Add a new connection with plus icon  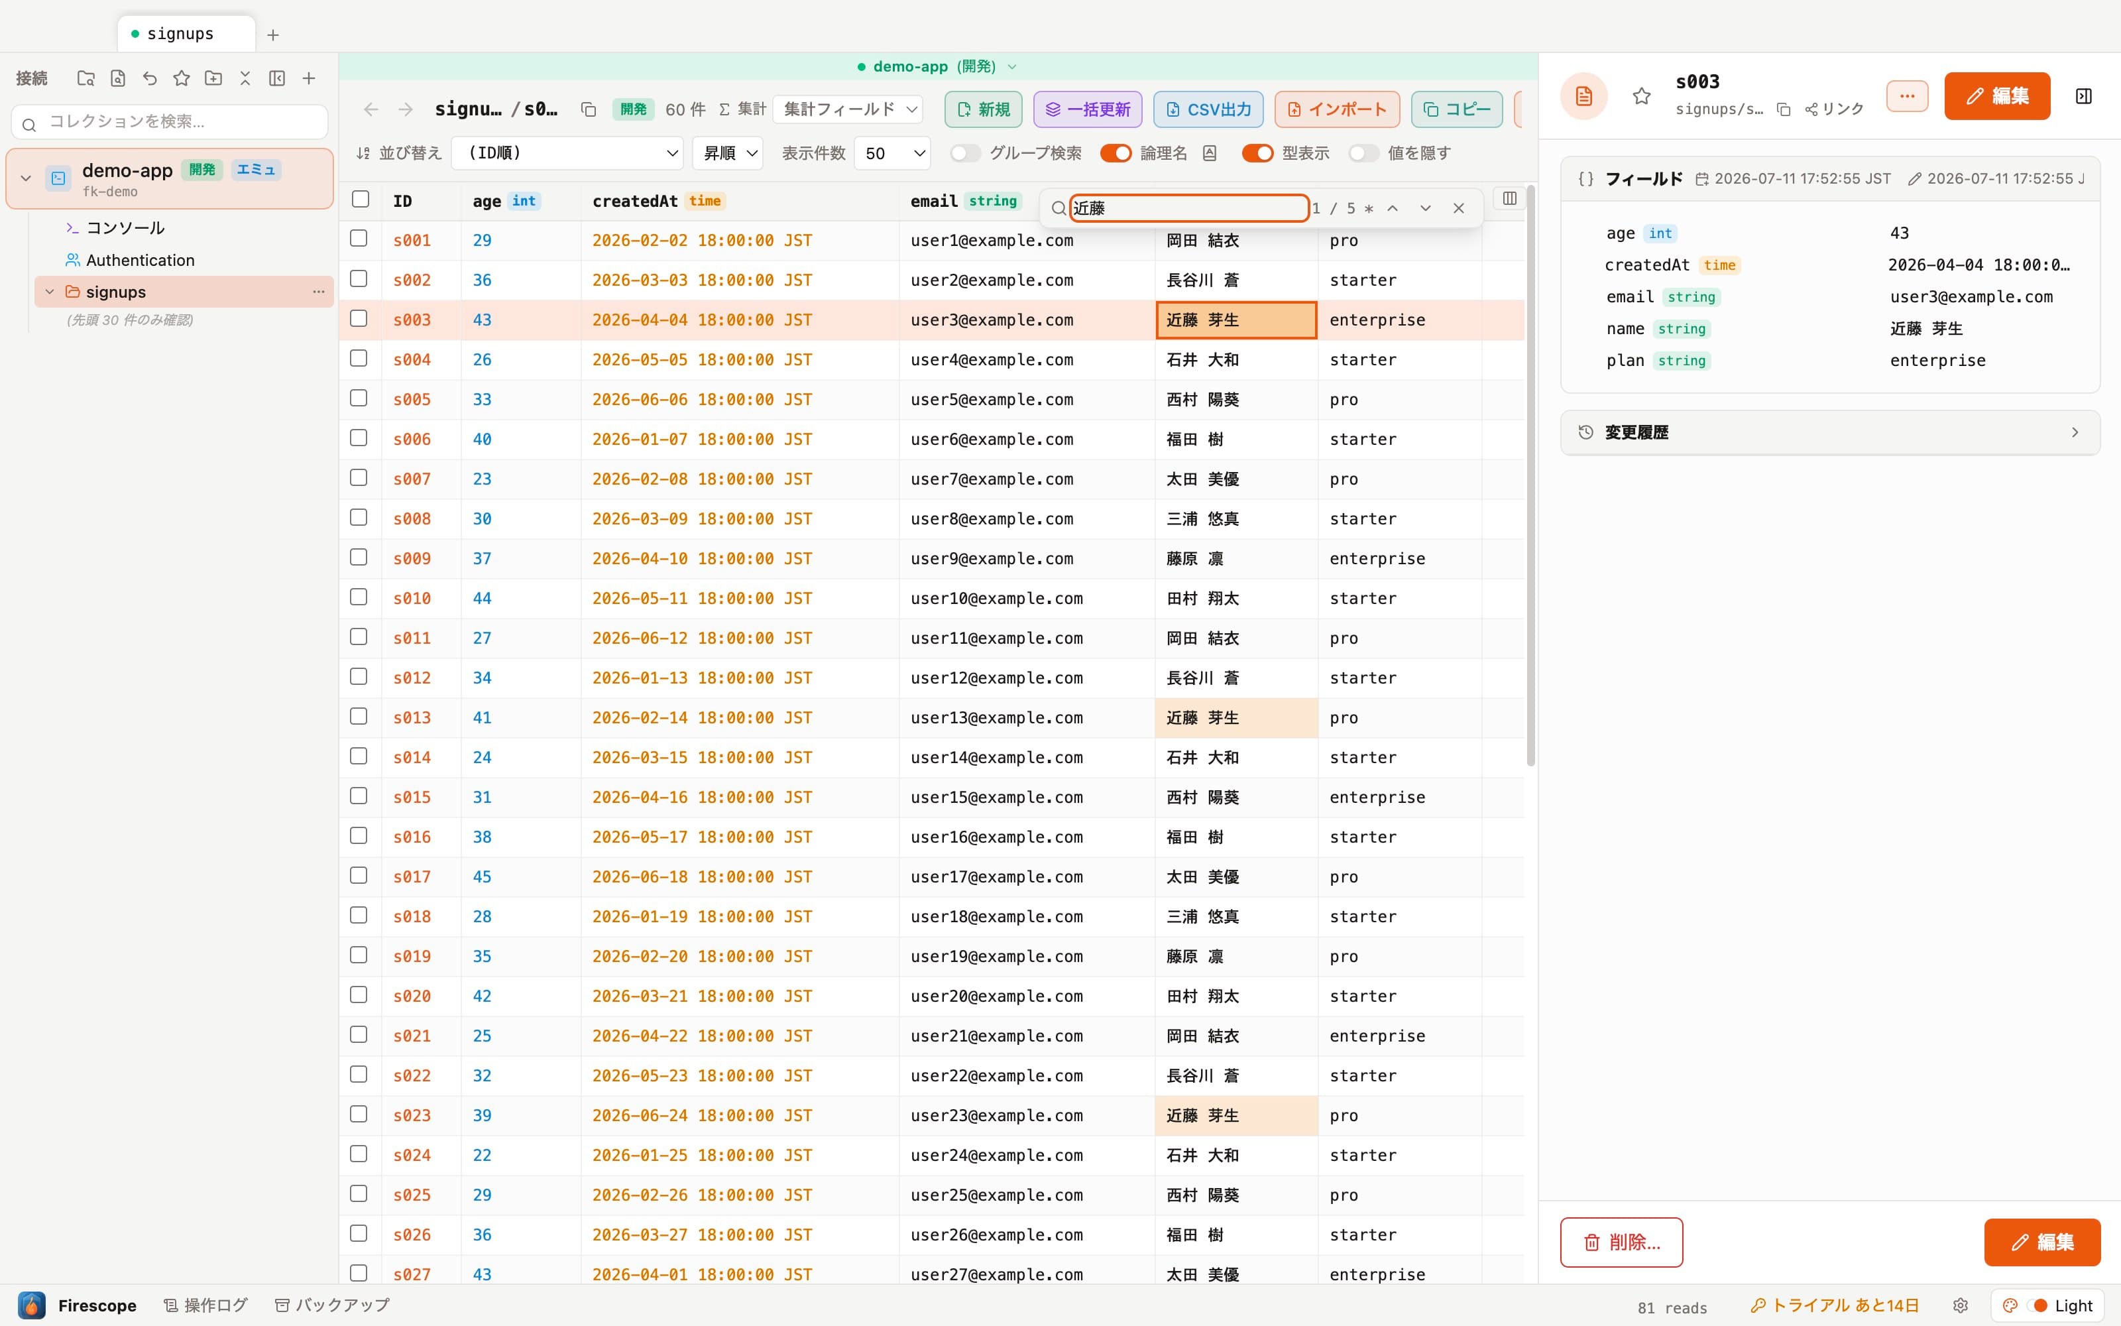point(308,78)
